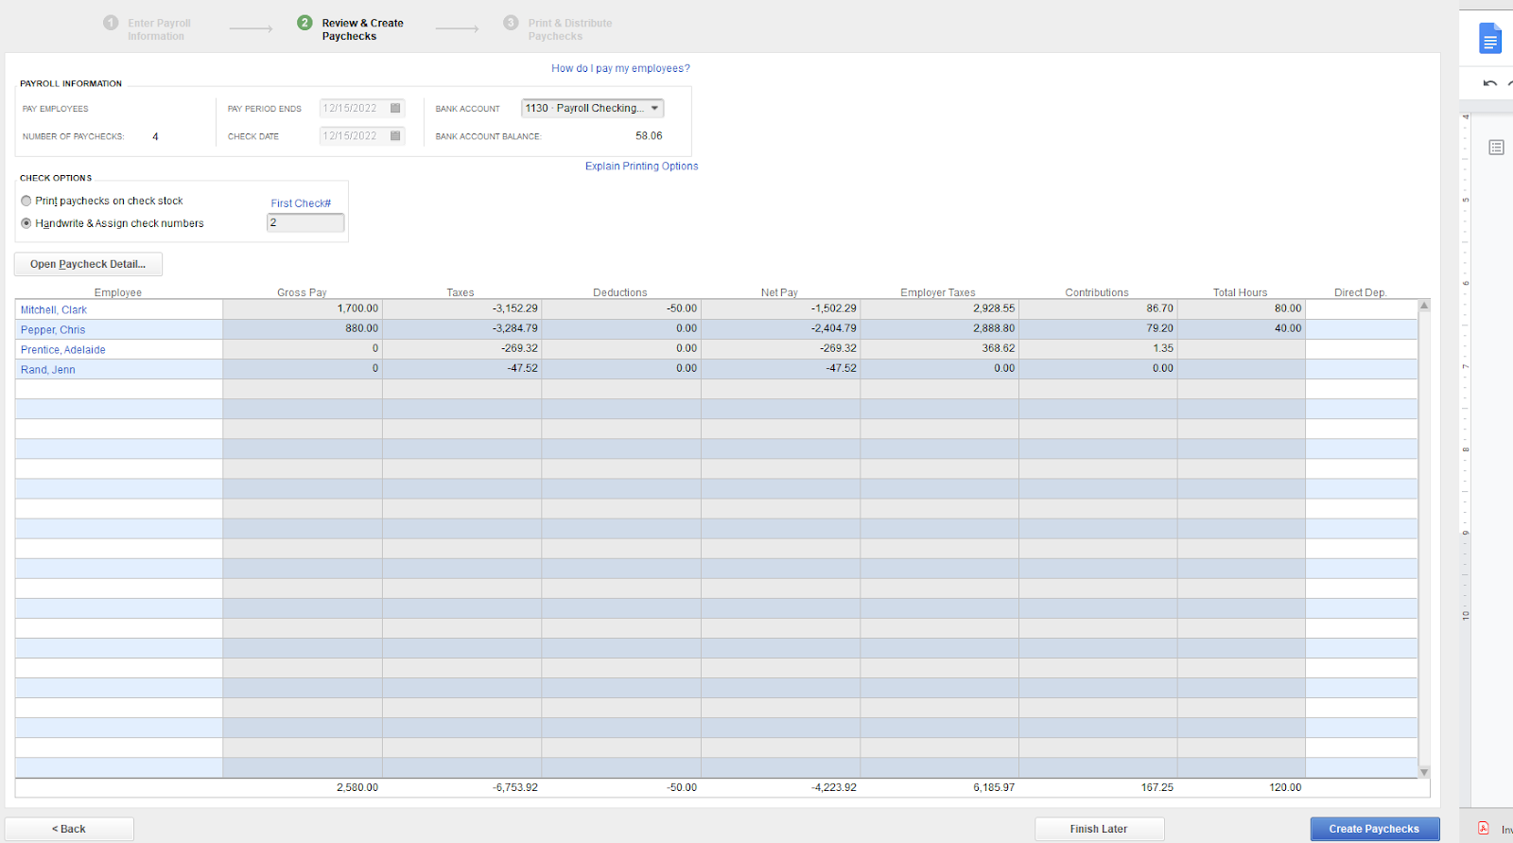Select Handwrite & Assign check numbers
The width and height of the screenshot is (1513, 843).
click(26, 223)
